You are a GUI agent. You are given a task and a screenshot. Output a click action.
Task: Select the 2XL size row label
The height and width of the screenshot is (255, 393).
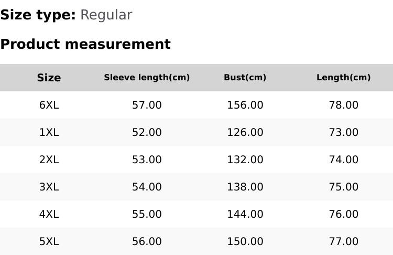[x=49, y=160]
